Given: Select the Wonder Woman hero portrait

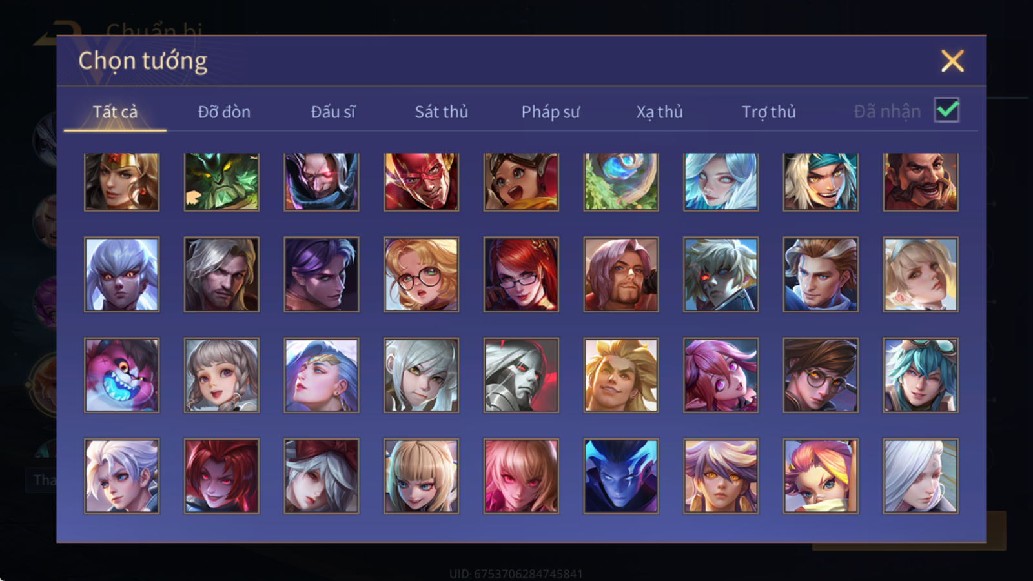Looking at the screenshot, I should coord(121,182).
